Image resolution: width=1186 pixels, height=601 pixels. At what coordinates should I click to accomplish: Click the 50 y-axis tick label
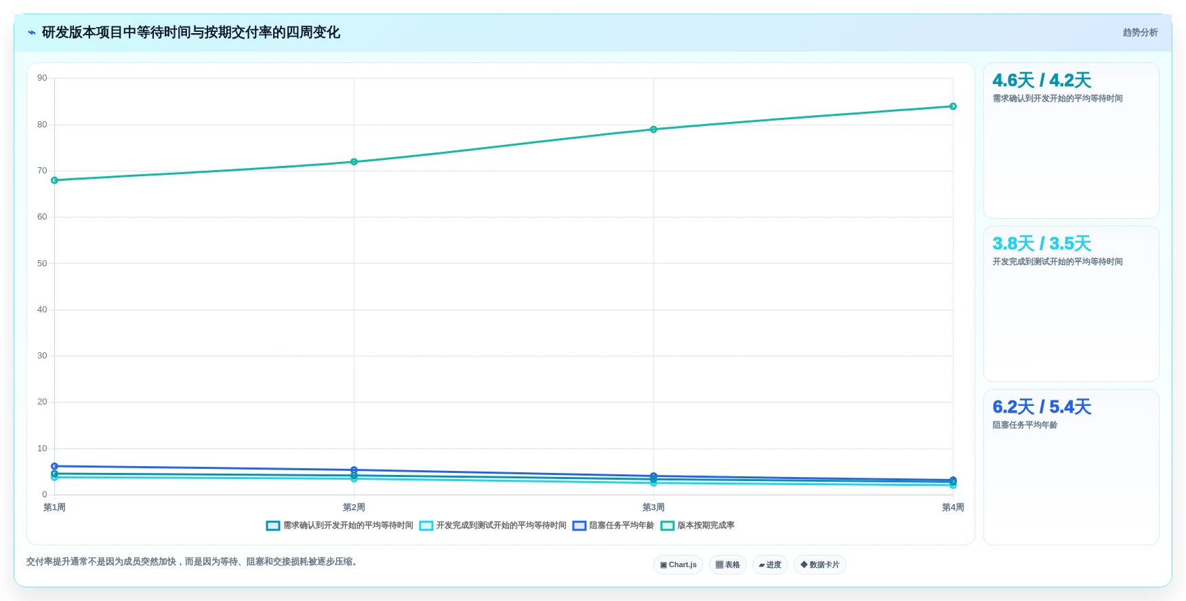[42, 264]
